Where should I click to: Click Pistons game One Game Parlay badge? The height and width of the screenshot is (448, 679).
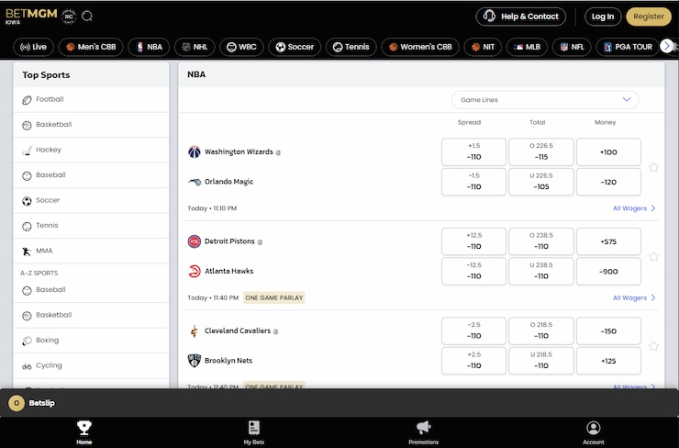click(274, 297)
